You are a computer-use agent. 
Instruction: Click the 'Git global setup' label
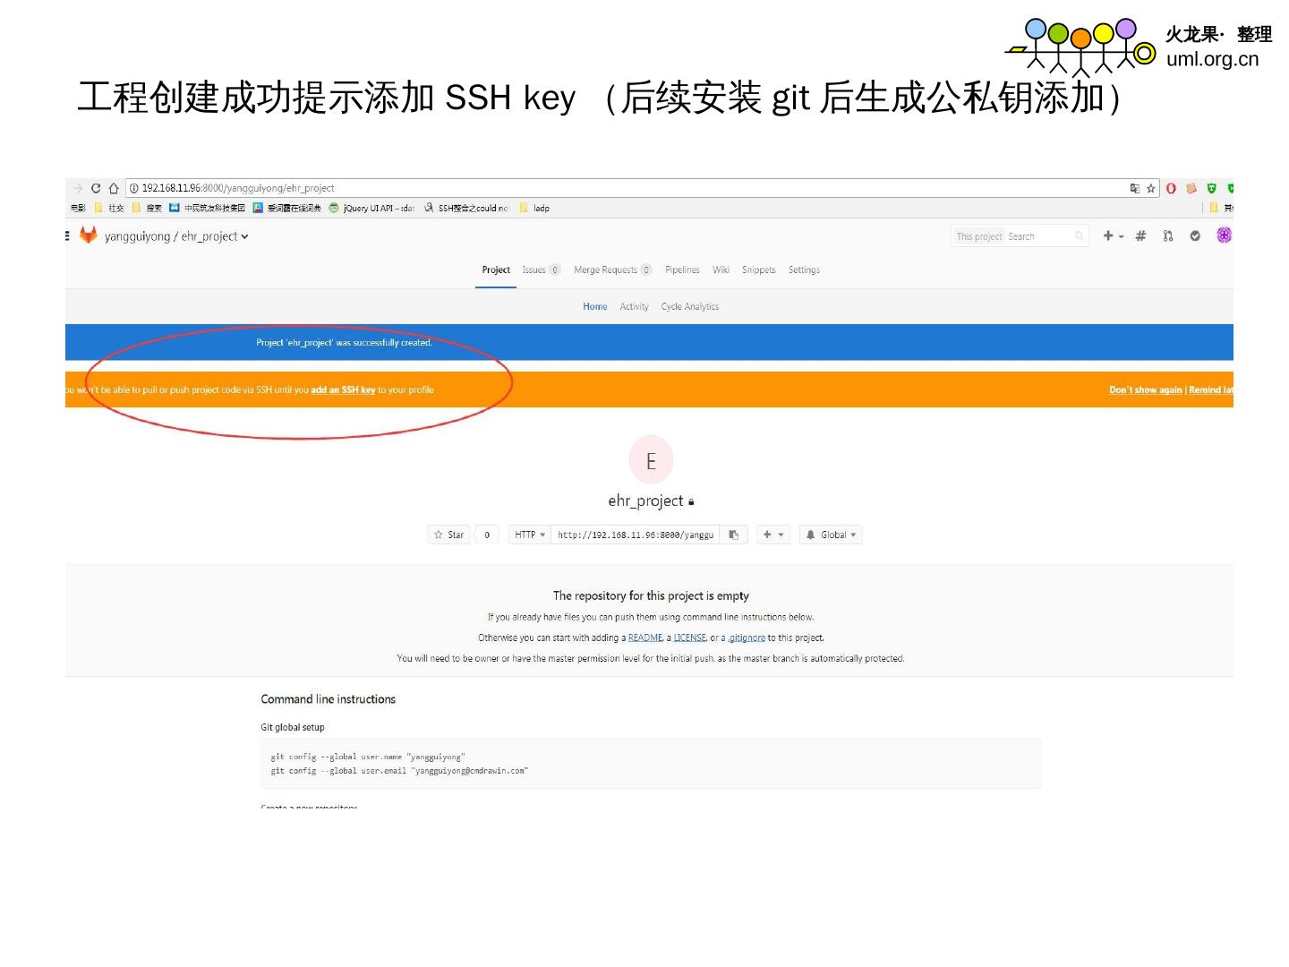point(293,727)
